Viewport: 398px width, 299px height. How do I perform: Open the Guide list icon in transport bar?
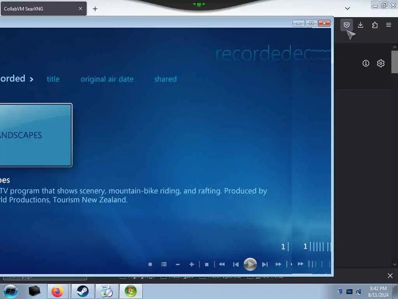(x=164, y=264)
